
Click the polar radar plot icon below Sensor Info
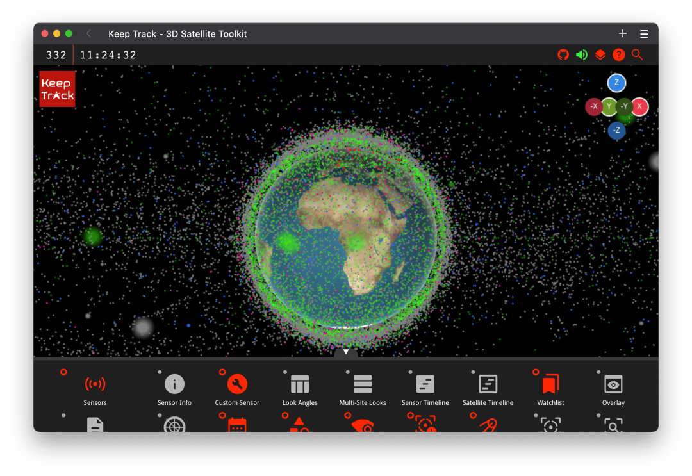(x=174, y=424)
